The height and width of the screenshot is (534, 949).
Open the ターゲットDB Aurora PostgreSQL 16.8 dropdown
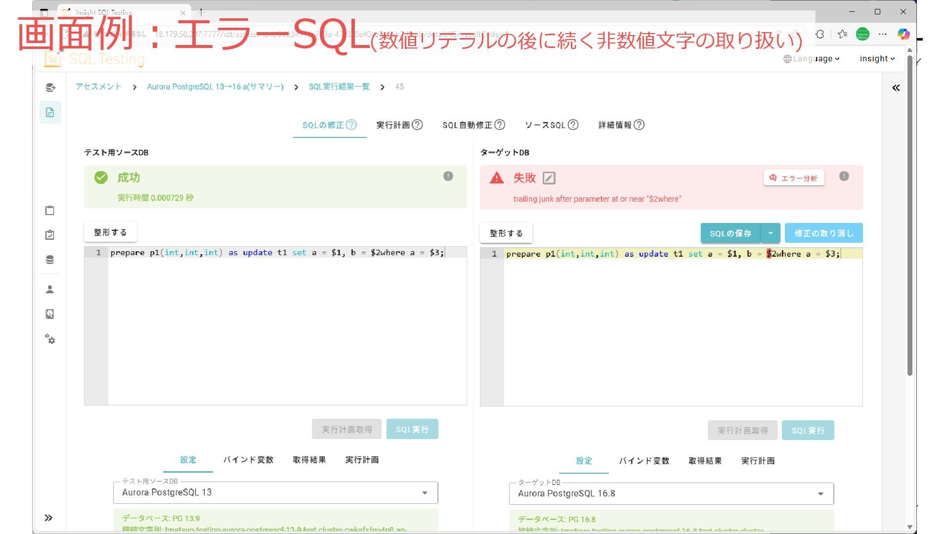pyautogui.click(x=671, y=493)
